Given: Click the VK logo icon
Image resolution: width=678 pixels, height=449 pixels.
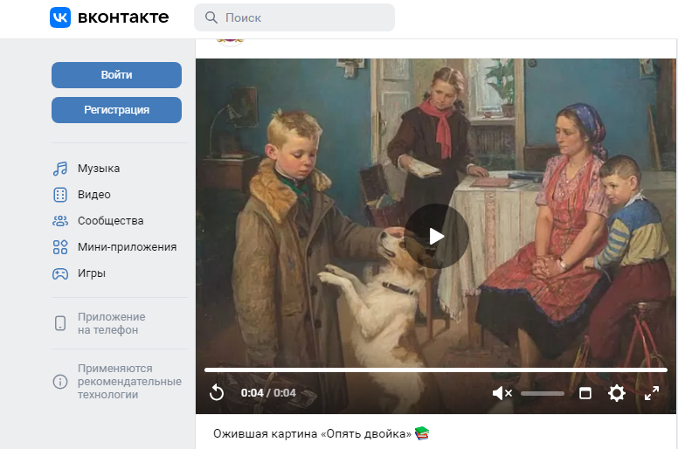Looking at the screenshot, I should coord(60,17).
